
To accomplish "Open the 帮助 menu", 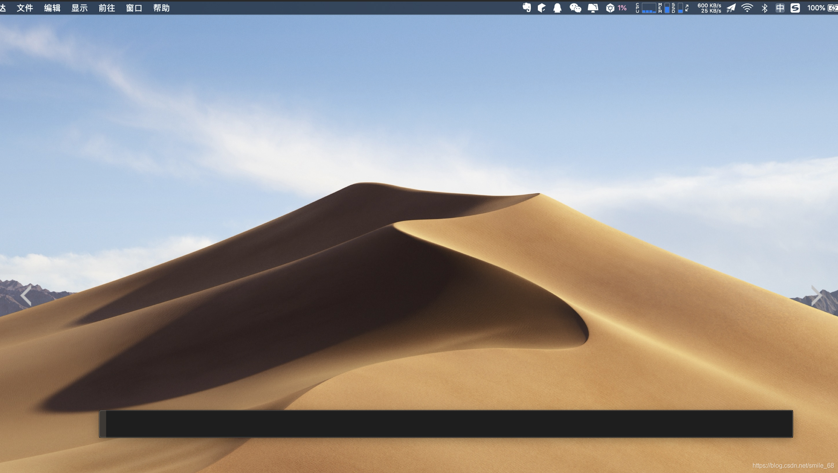I will 162,8.
